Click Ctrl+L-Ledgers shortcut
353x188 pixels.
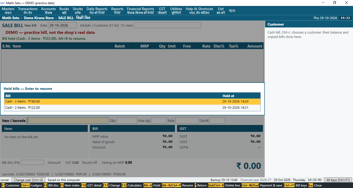coord(32,185)
